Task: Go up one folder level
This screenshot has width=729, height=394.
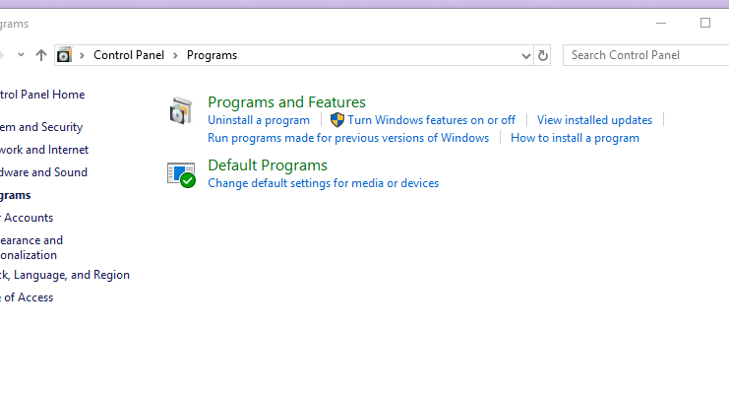Action: [41, 55]
